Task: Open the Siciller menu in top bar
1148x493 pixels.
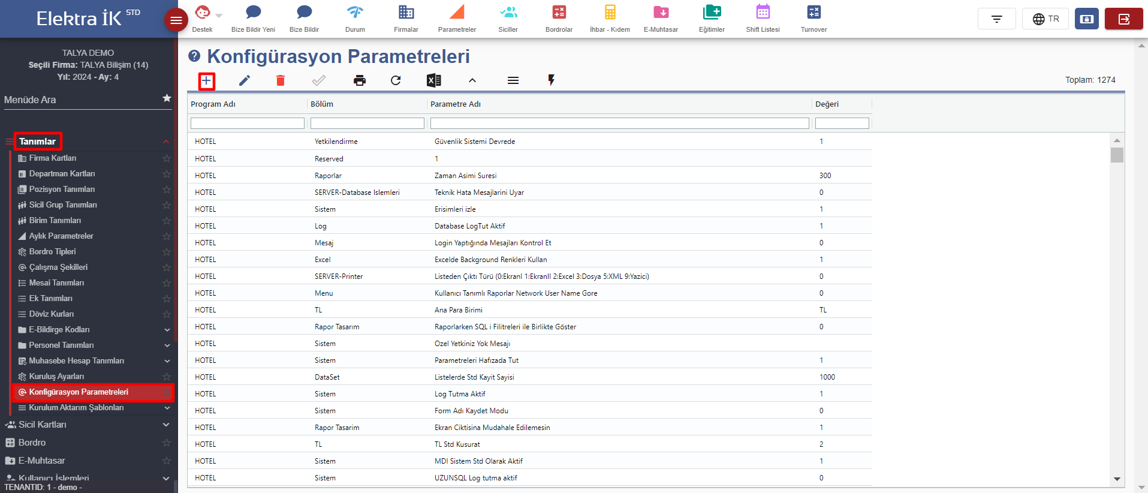Action: [x=508, y=19]
